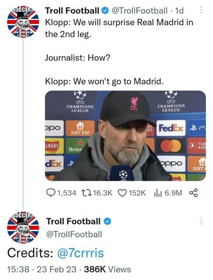Click the @TrollFootball handle in top tweet
Screen dimensions: 213x280
click(x=139, y=10)
